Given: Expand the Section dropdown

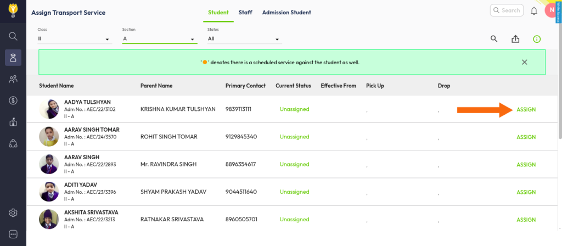Looking at the screenshot, I should point(159,39).
